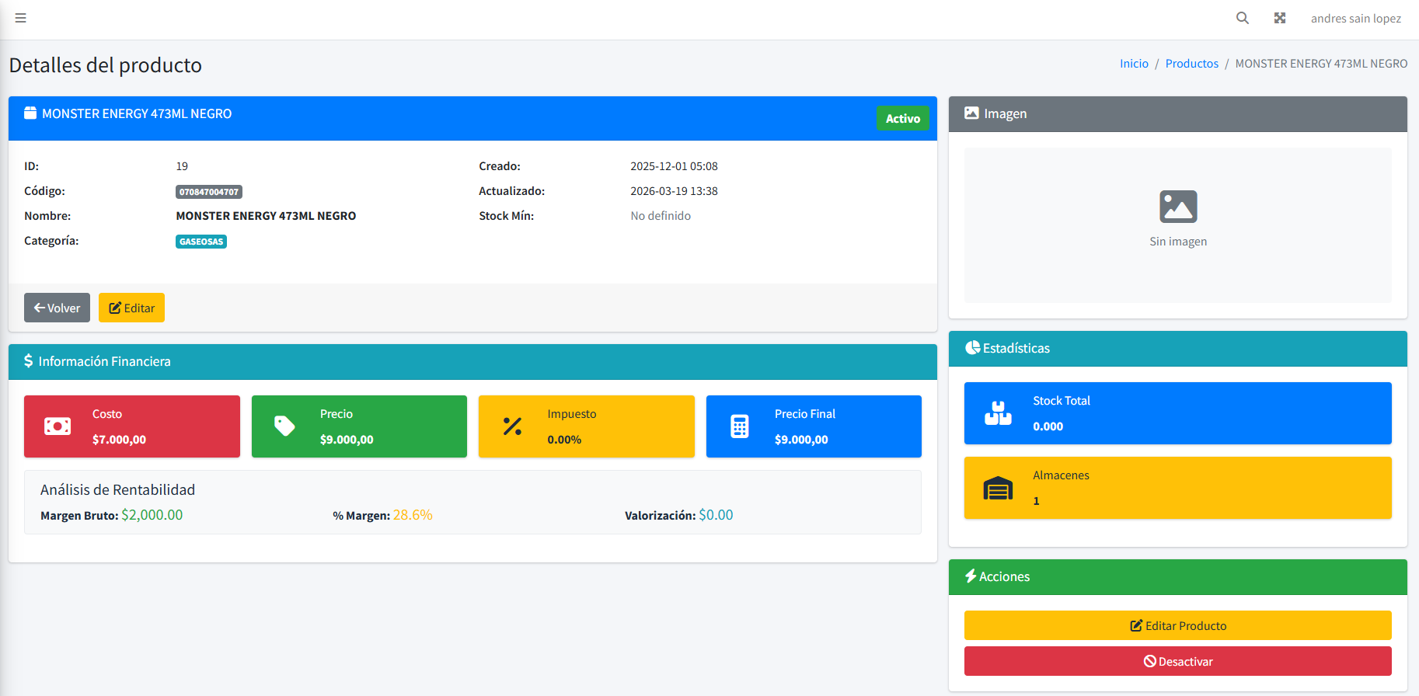The width and height of the screenshot is (1419, 696).
Task: Click the Valorización value '$0.00'
Action: coord(716,515)
